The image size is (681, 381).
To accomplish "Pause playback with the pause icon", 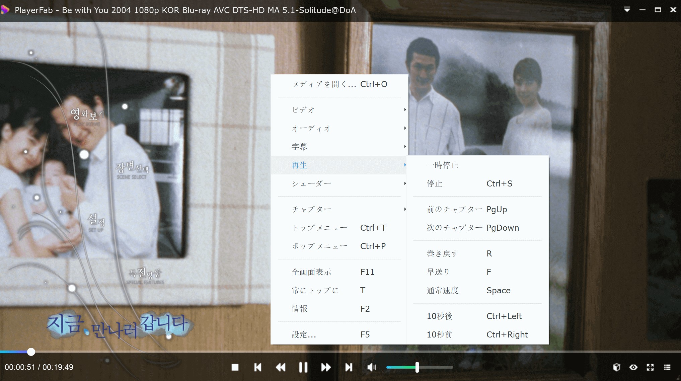I will click(x=303, y=367).
